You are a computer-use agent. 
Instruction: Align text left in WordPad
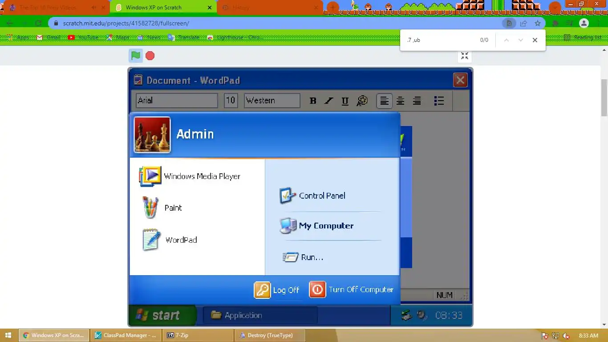point(384,101)
